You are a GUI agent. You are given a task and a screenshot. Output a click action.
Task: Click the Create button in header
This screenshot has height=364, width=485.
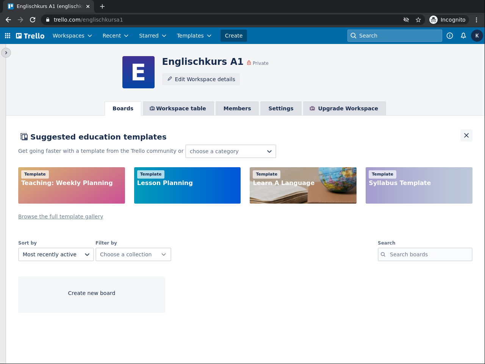tap(234, 36)
